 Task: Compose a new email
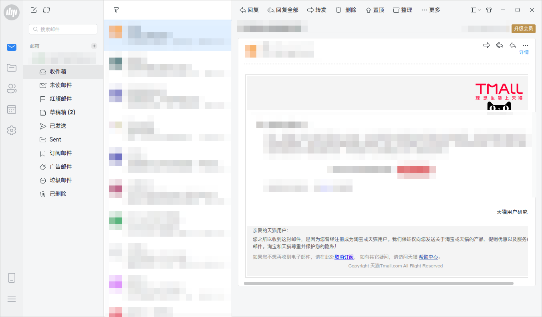34,10
